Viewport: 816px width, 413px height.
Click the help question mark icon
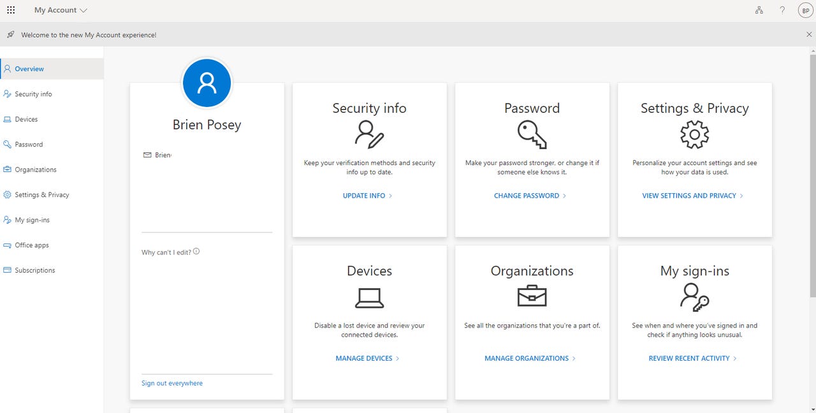782,10
